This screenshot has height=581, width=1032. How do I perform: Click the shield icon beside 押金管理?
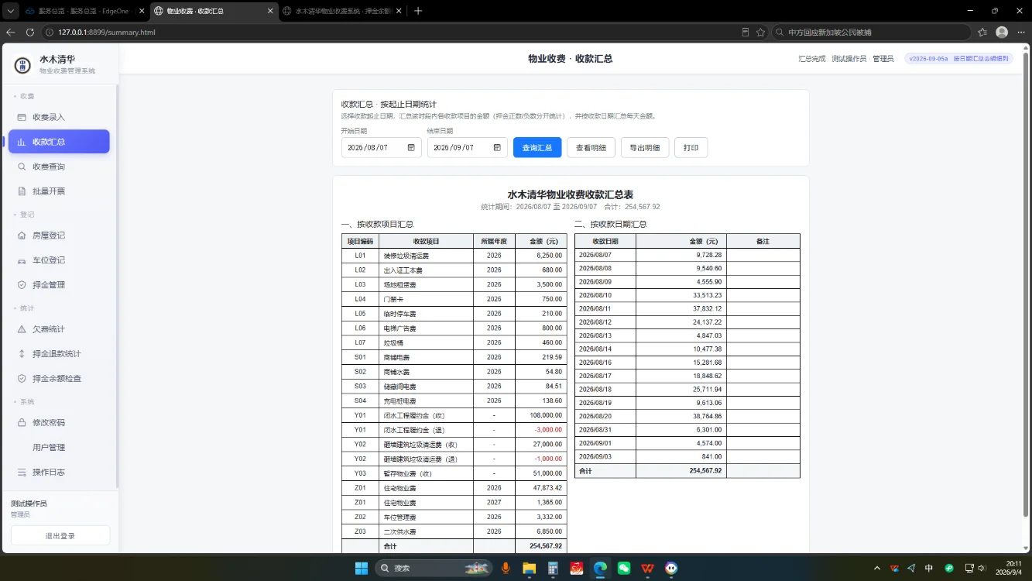[22, 285]
